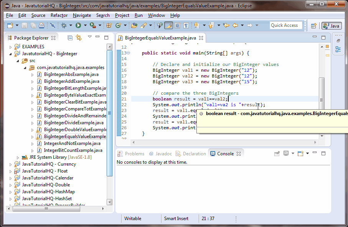Open the Open Perspective icon

(x=313, y=26)
